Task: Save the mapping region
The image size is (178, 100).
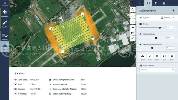Action: [164, 57]
